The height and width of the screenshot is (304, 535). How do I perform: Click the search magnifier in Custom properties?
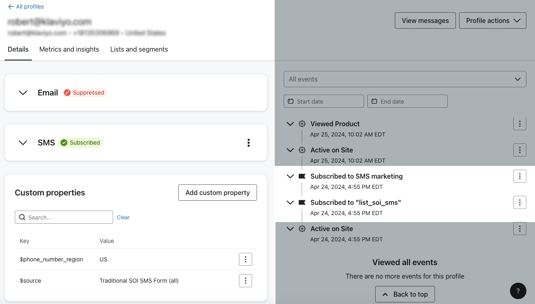coord(22,217)
